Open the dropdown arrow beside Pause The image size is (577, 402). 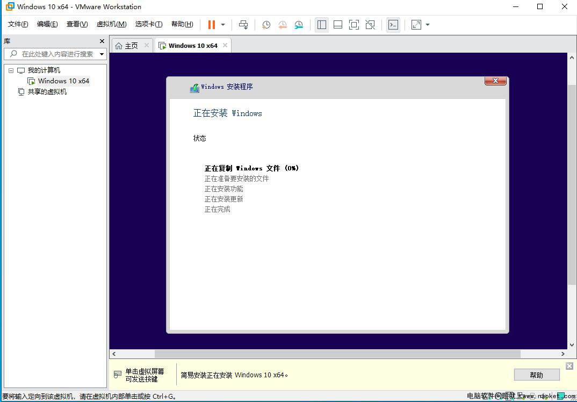coord(223,25)
